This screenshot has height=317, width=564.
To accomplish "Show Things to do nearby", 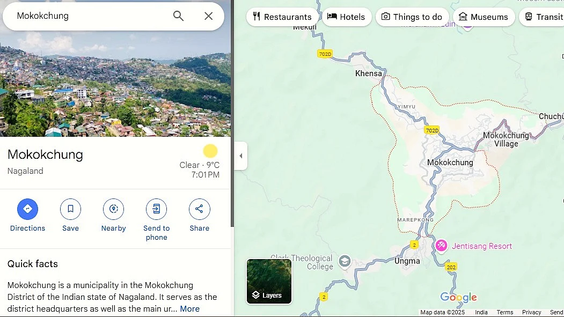I will [x=412, y=17].
